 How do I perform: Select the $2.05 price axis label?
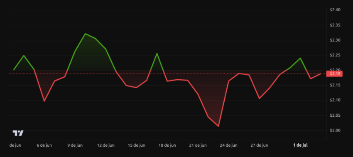point(335,115)
